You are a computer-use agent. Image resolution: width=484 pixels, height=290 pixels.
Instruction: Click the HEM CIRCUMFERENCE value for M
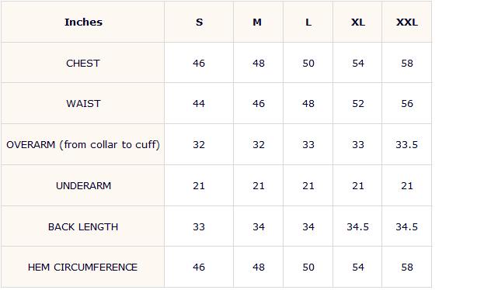(259, 268)
